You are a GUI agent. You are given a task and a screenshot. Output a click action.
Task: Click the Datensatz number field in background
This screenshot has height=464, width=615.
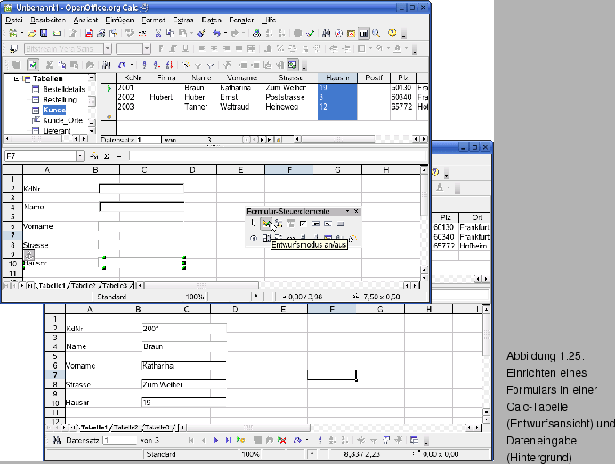[118, 440]
